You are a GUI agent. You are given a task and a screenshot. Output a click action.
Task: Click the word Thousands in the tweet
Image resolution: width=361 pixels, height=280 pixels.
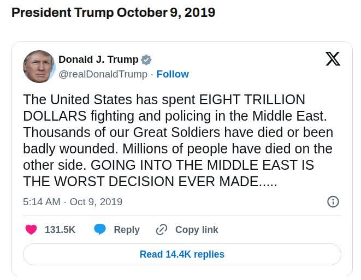(51, 133)
